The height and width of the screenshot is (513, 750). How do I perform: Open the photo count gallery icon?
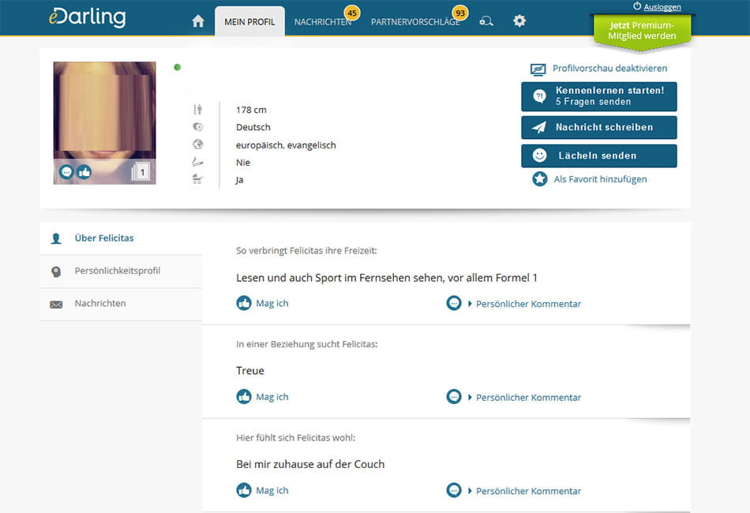click(141, 171)
